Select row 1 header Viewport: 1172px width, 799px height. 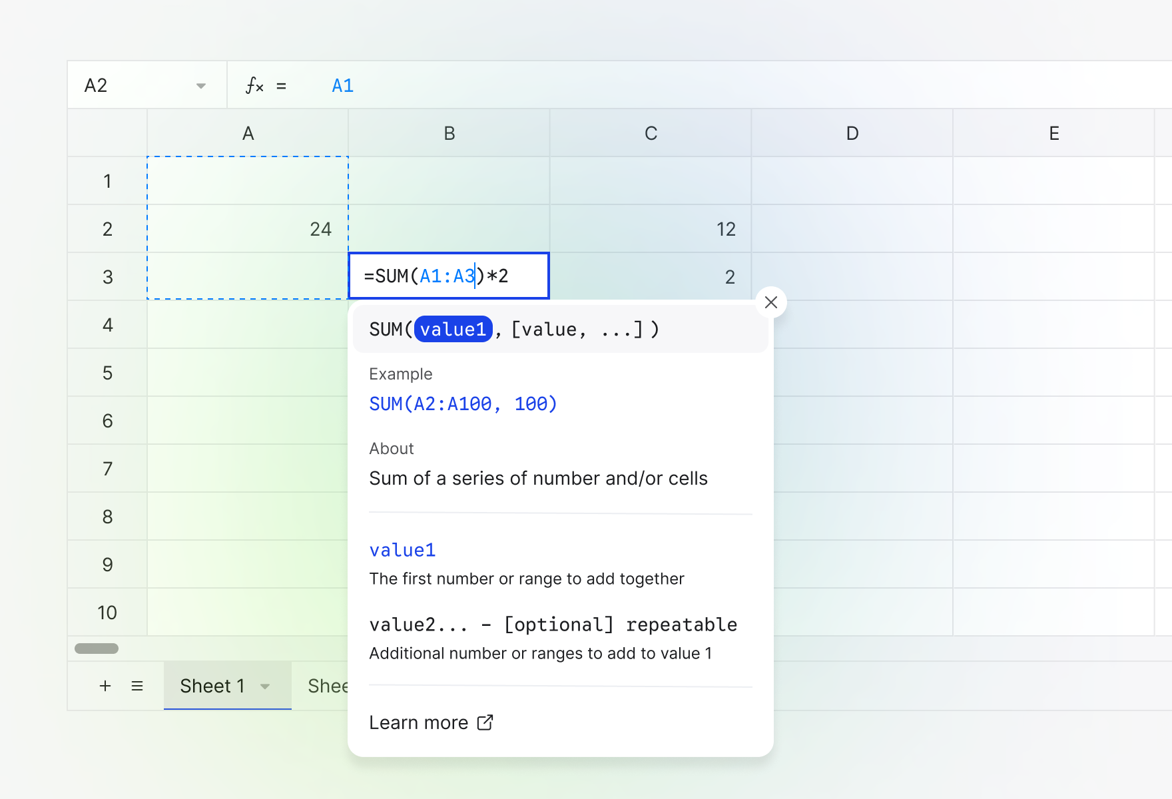click(x=107, y=181)
